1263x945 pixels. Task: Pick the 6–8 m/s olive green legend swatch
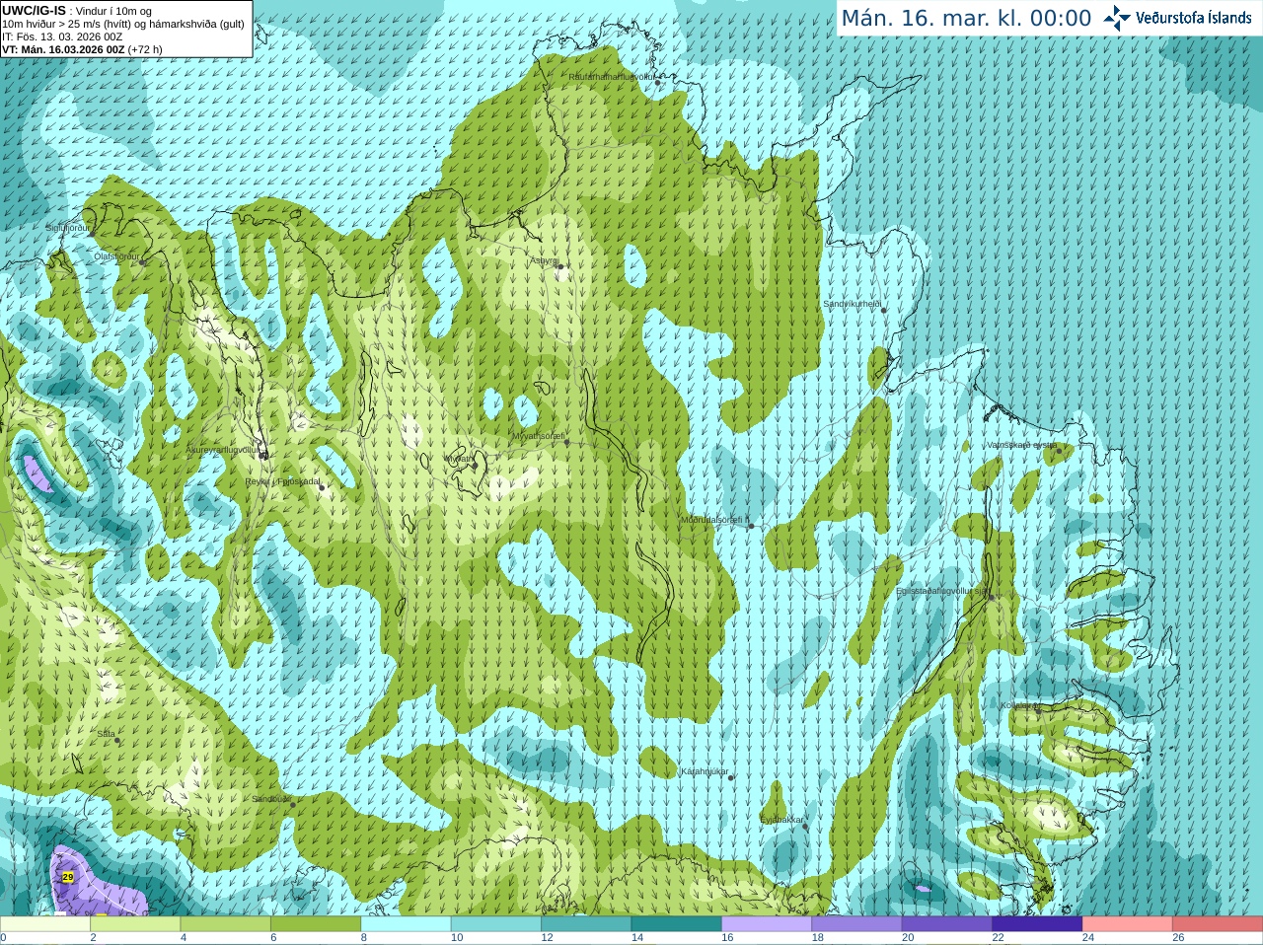click(x=316, y=924)
